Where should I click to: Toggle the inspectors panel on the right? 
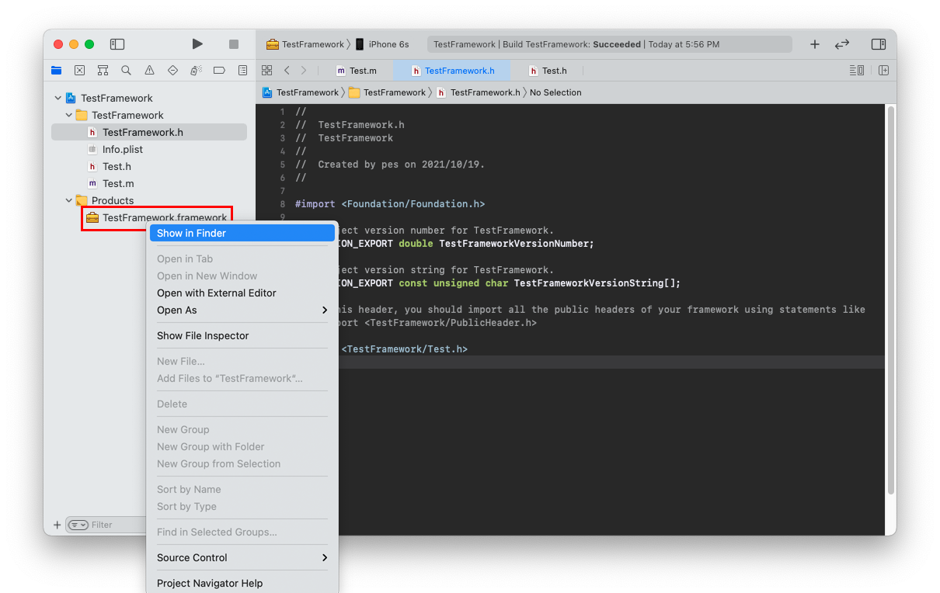pos(879,44)
